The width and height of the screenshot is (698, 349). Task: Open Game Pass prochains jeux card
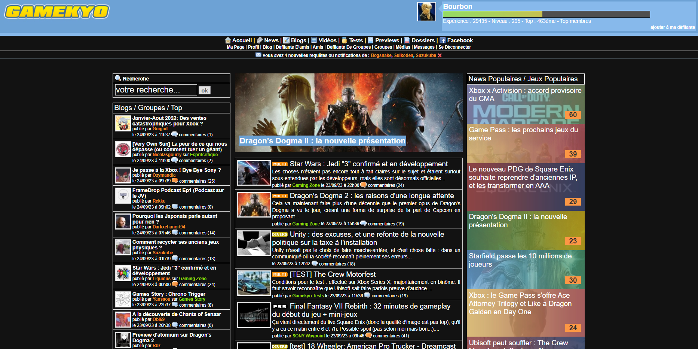tap(526, 143)
